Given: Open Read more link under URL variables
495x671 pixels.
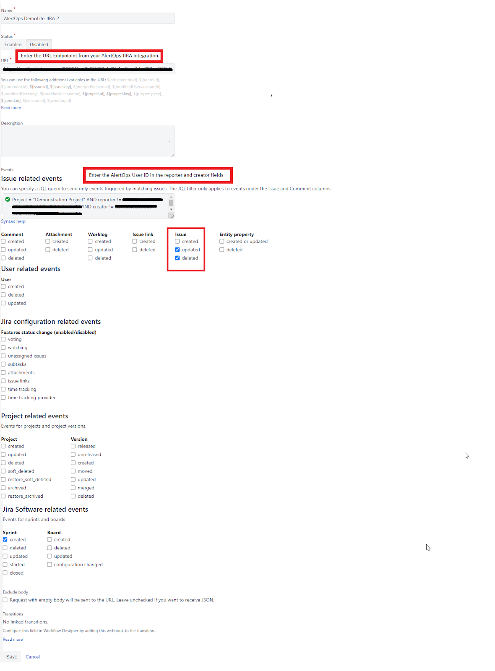Looking at the screenshot, I should click(x=11, y=108).
